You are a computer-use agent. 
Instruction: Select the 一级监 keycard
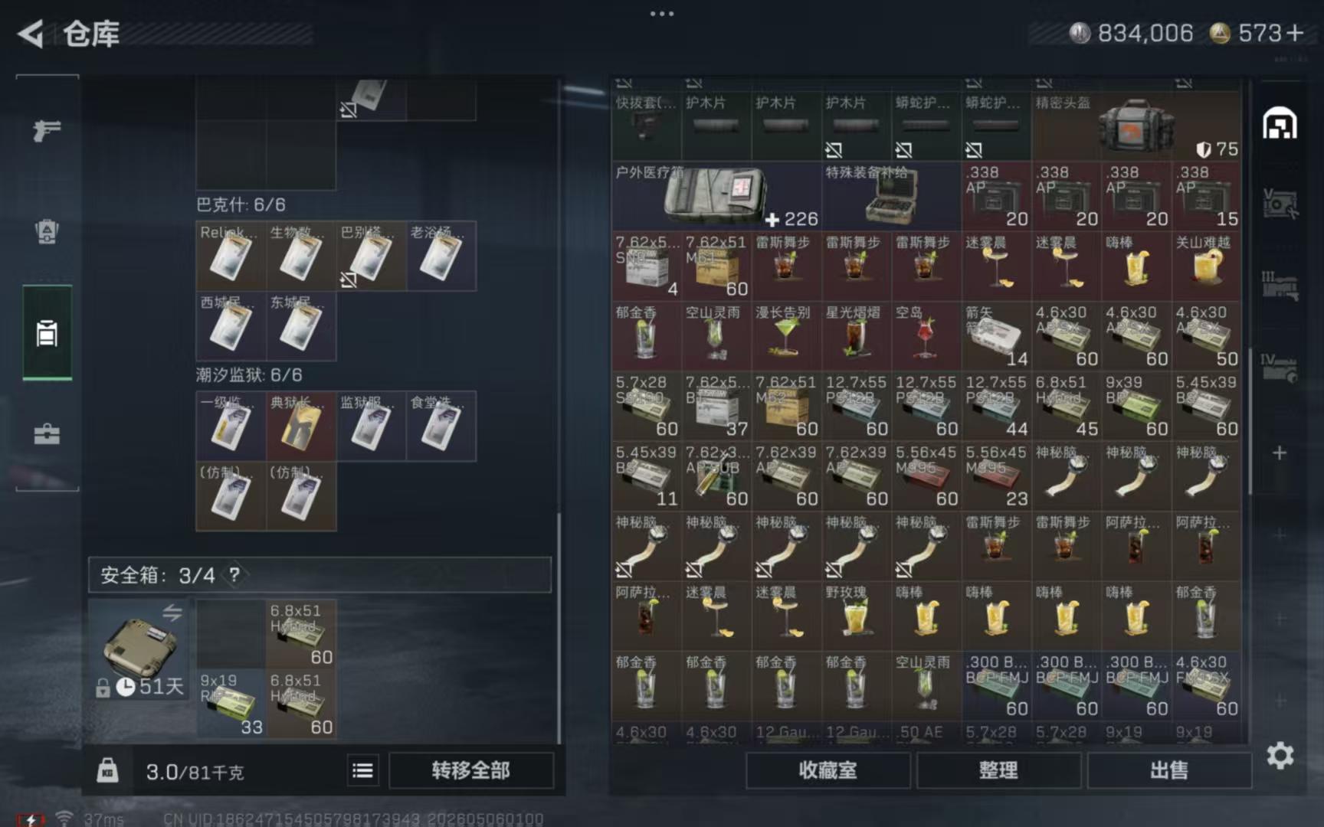tap(231, 427)
